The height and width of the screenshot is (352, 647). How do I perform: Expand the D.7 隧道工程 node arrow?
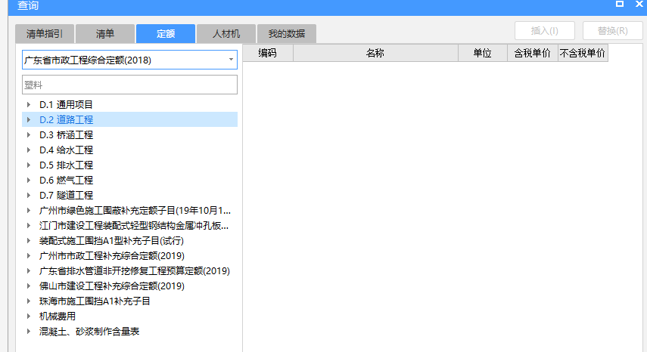(x=29, y=195)
